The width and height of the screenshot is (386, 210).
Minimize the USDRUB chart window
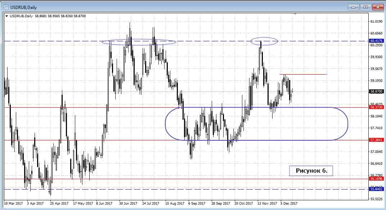pos(353,7)
